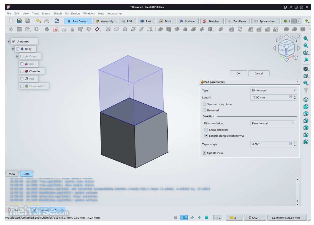The image size is (314, 225).
Task: Click Cancel in the Pad task panel
Action: pyautogui.click(x=259, y=73)
